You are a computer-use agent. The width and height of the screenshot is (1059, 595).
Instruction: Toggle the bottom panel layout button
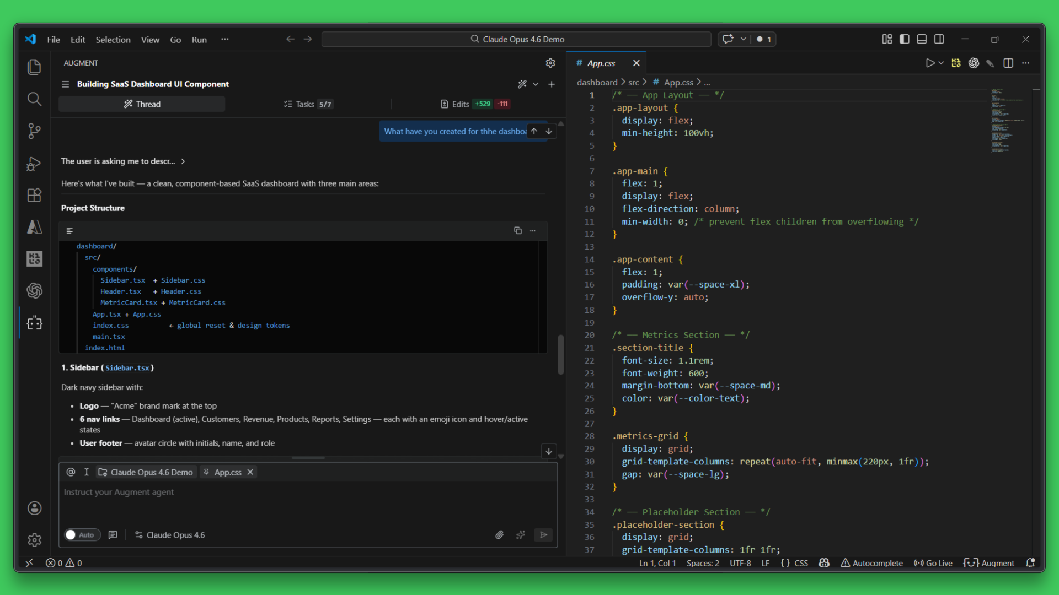[922, 39]
